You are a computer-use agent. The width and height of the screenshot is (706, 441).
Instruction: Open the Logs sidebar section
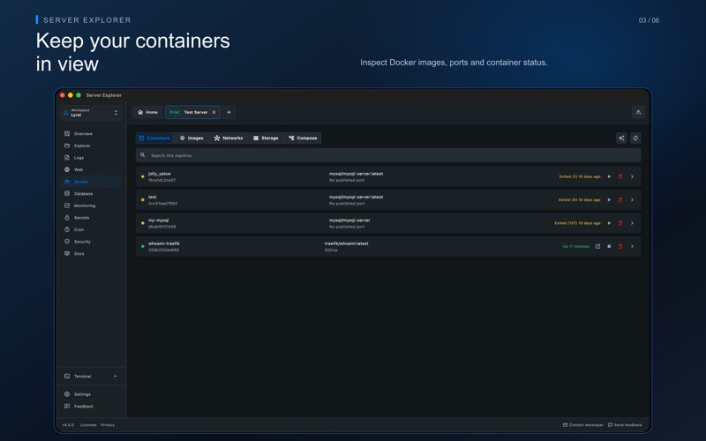tap(92, 158)
